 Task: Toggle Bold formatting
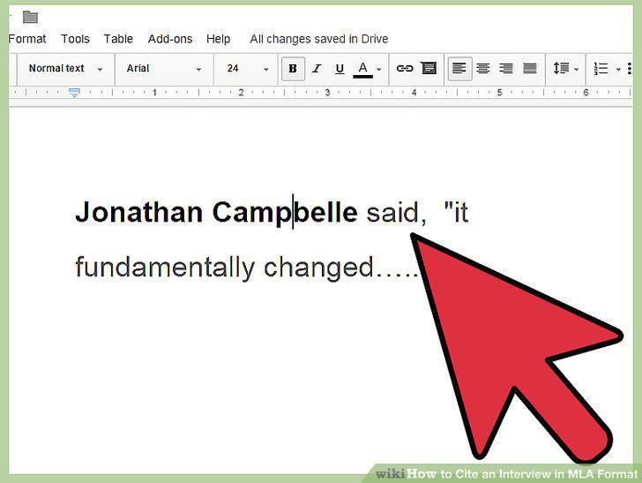293,69
